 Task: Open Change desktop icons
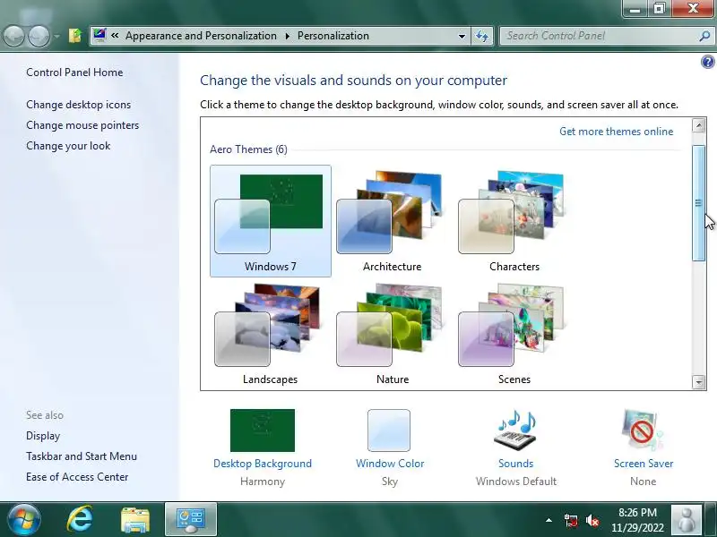coord(78,105)
